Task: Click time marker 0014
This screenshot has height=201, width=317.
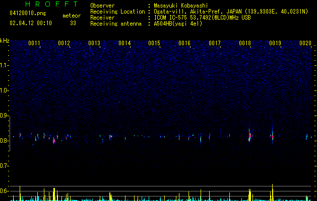Action: [x=124, y=43]
